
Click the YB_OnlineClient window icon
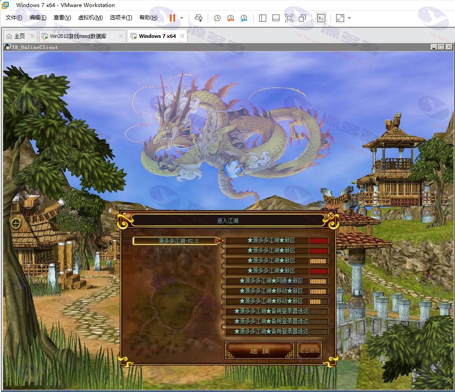pos(7,47)
